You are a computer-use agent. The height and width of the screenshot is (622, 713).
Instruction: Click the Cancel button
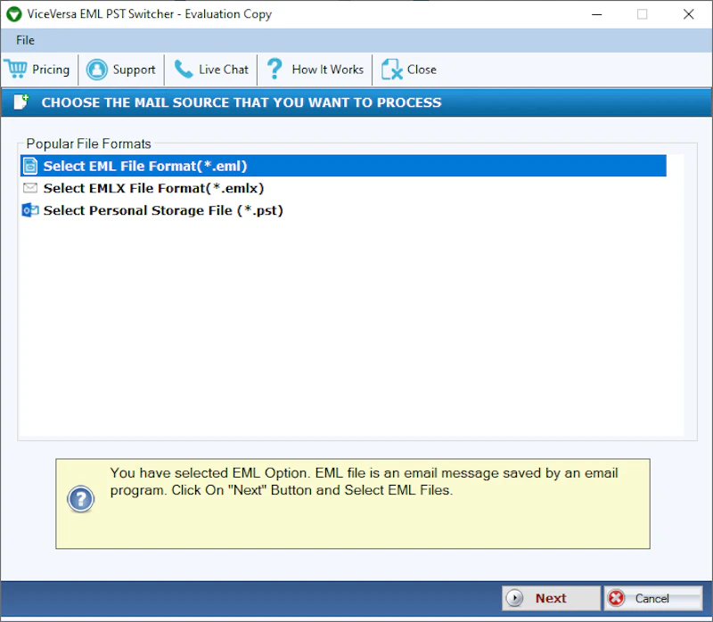point(653,598)
